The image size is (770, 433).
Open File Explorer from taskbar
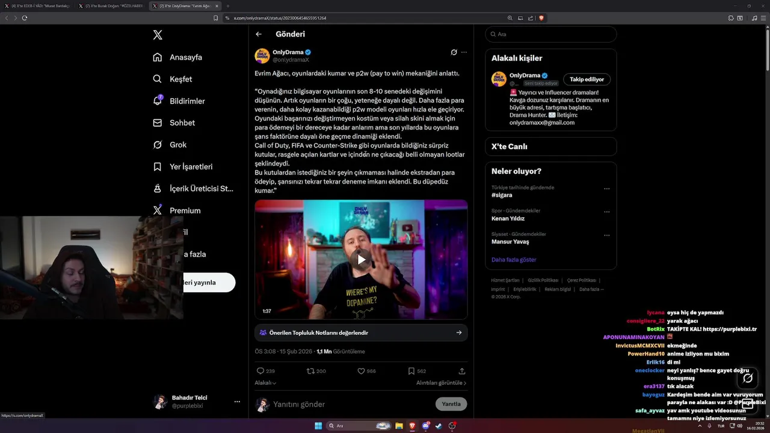pos(399,426)
